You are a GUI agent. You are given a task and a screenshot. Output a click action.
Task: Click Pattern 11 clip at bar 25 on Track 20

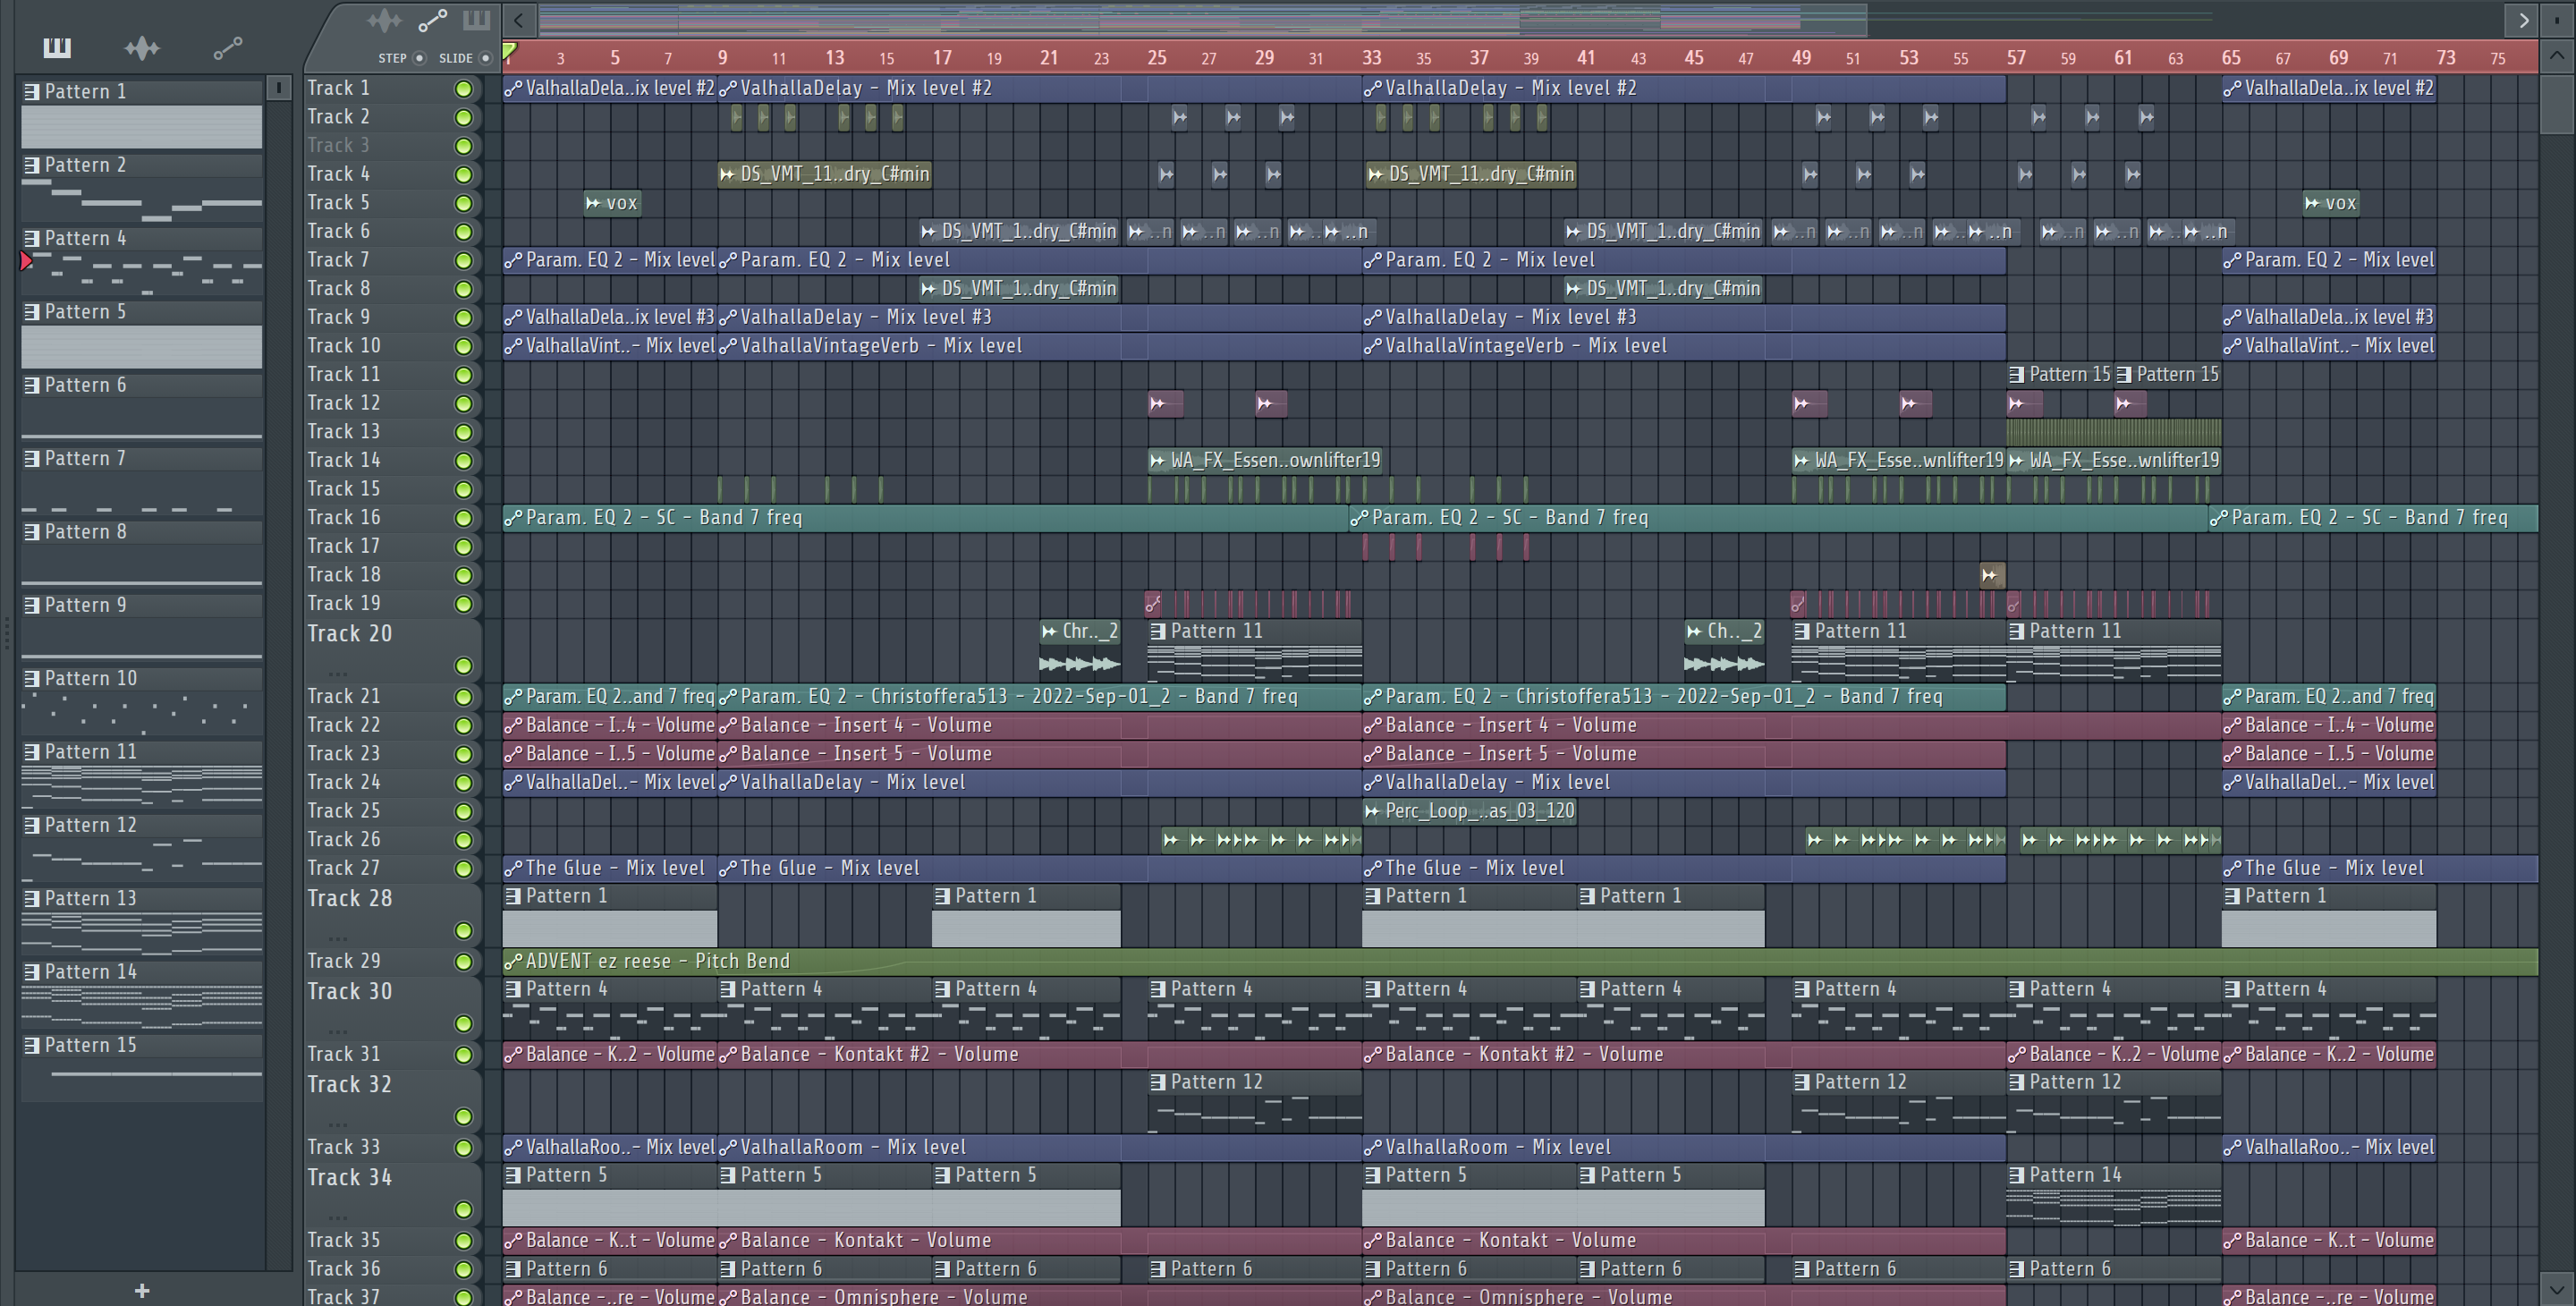(x=1255, y=651)
